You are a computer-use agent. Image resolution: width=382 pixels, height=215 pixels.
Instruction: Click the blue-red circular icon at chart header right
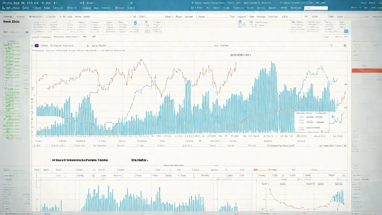point(345,46)
